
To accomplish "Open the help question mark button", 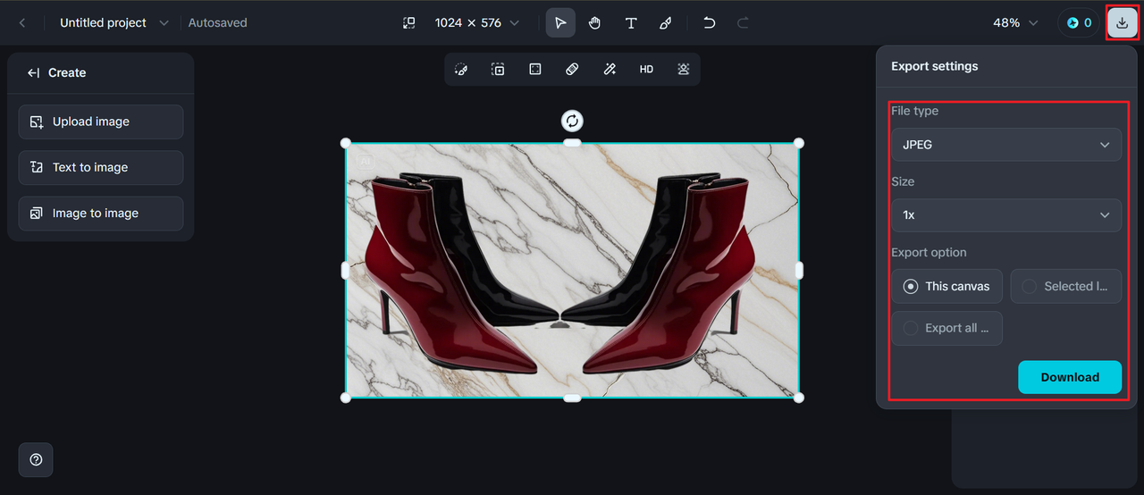I will (x=36, y=459).
